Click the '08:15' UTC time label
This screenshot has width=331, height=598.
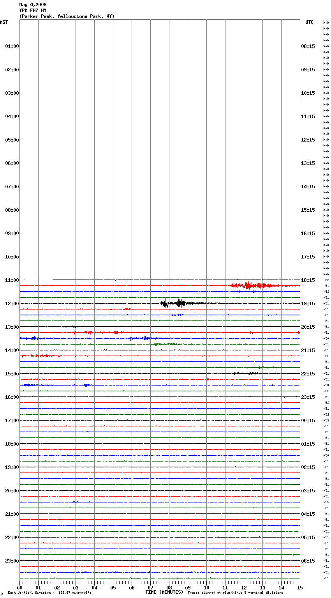pos(308,46)
